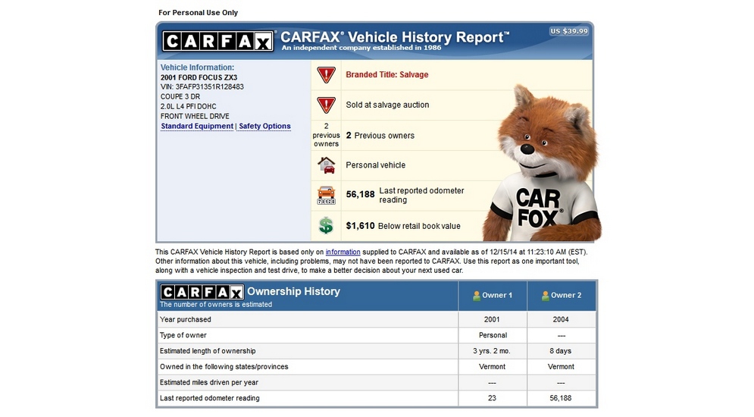The image size is (754, 417).
Task: Click the Branded Title Salvage warning icon
Action: coord(326,75)
